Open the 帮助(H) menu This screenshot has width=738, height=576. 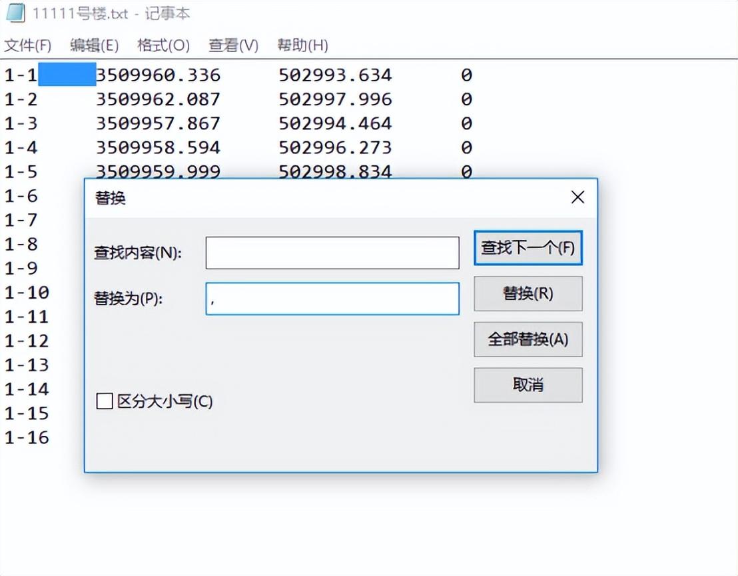pos(302,45)
